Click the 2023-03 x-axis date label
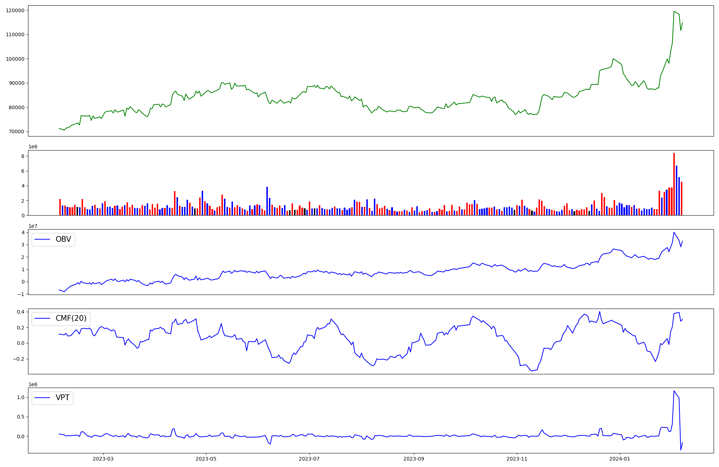 click(103, 459)
